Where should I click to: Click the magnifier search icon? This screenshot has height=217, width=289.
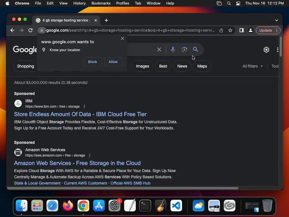pos(195,49)
